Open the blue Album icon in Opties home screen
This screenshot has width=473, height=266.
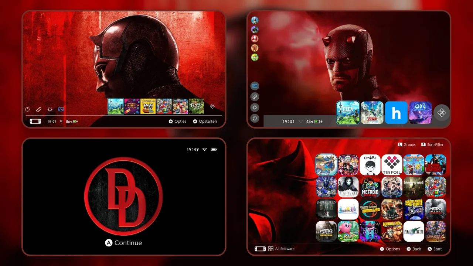[61, 109]
